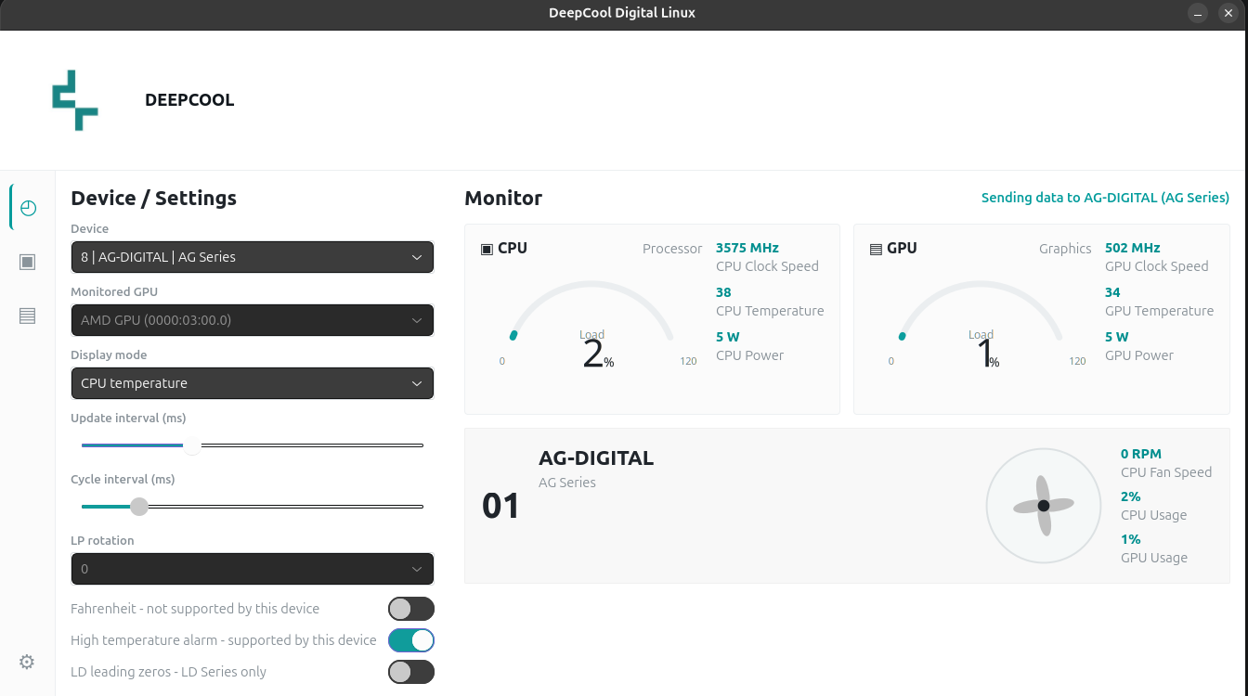Open the Display mode dropdown
This screenshot has height=696, width=1248.
point(253,383)
